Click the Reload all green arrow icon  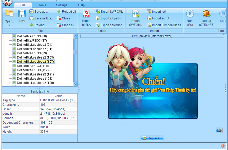tap(59, 12)
